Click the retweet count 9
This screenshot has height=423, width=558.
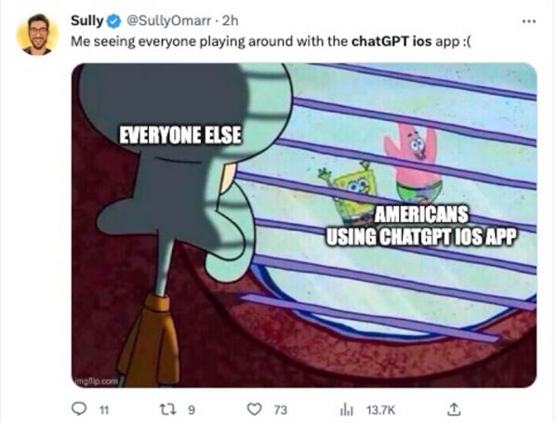(192, 410)
